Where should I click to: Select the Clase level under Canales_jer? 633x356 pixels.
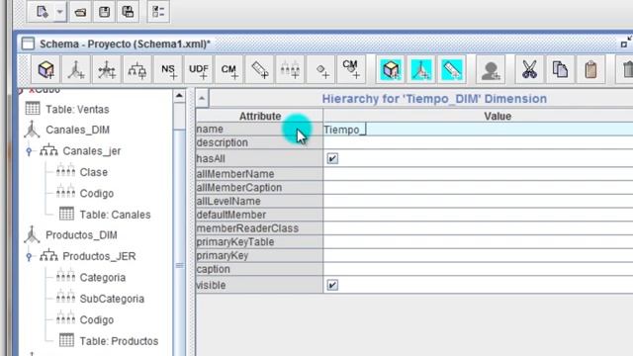(x=94, y=172)
